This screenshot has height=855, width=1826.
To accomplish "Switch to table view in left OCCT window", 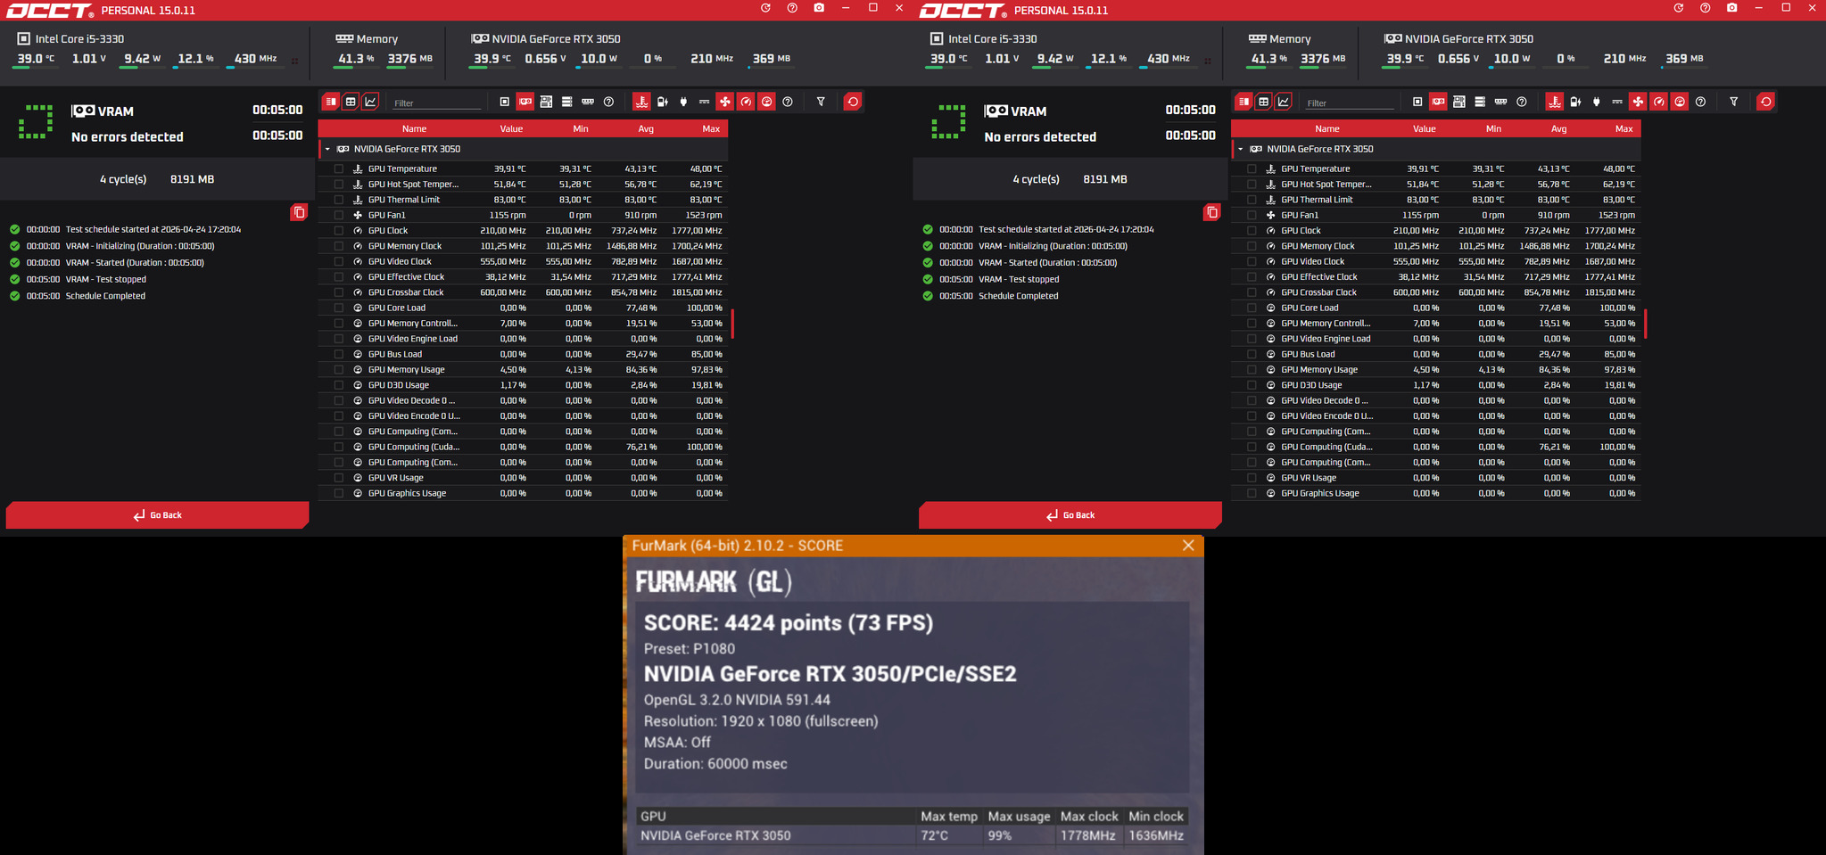I will point(351,102).
